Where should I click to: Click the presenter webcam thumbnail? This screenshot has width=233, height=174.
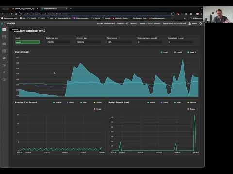[218, 14]
